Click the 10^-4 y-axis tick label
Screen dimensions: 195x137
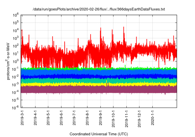pyautogui.click(x=15, y=92)
